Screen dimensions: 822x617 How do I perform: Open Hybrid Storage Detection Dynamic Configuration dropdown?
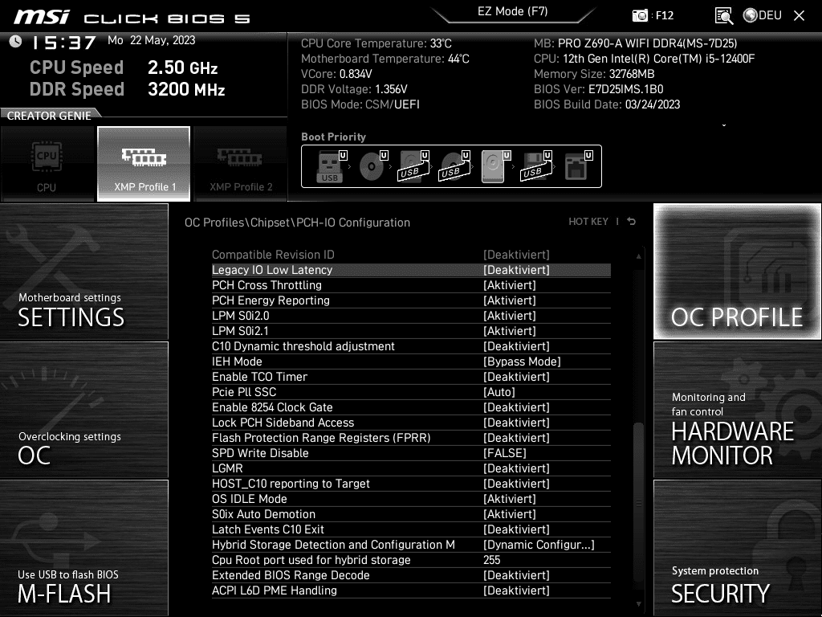[x=539, y=545]
